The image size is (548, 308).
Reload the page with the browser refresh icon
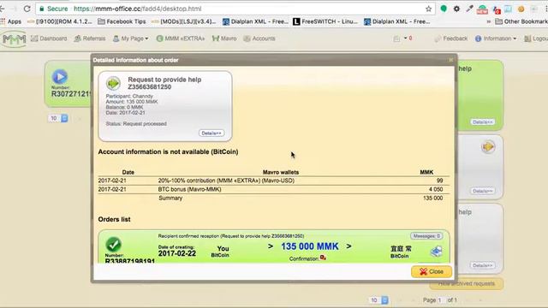(27, 9)
